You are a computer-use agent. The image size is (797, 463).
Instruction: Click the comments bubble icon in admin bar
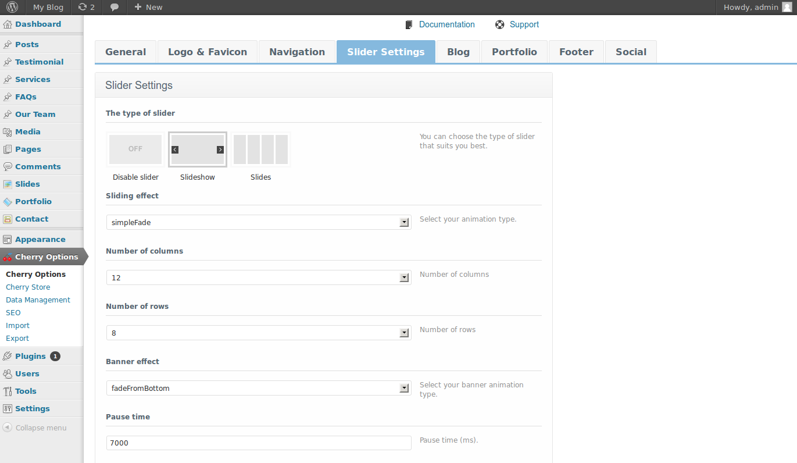tap(115, 8)
